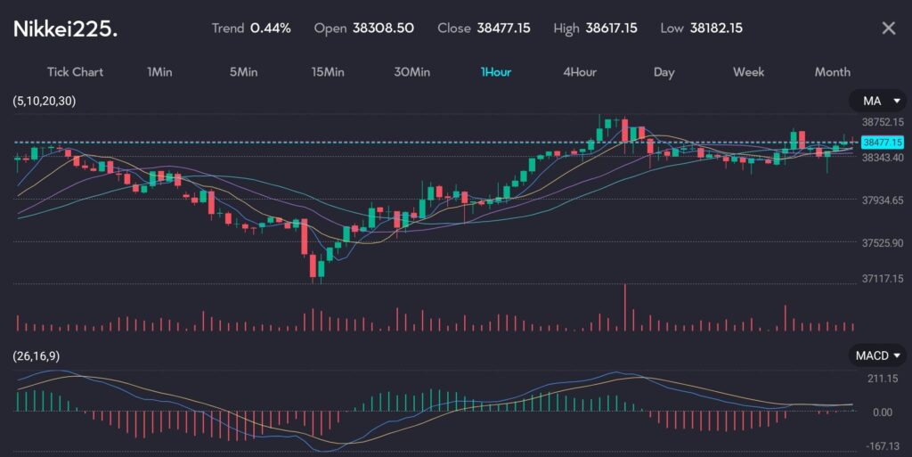
Task: Switch to the 30Min interval
Action: click(412, 72)
